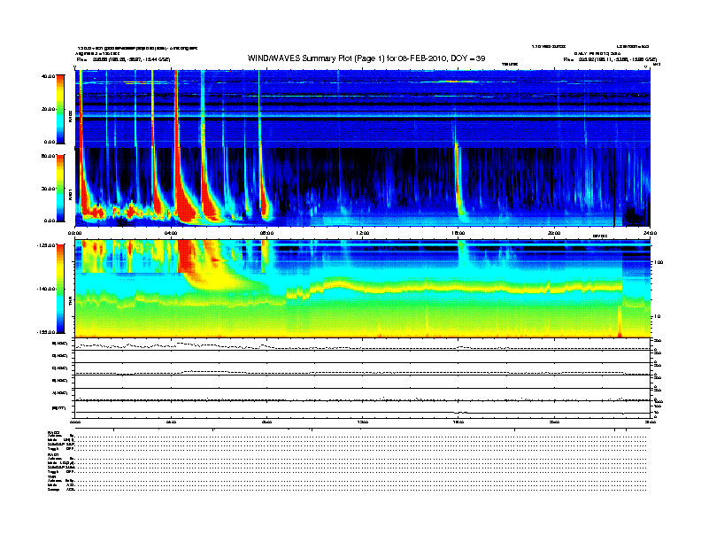The width and height of the screenshot is (701, 542).
Task: Click the 04:00 tick label under the RAD1 spectrogram
Action: pyautogui.click(x=171, y=233)
